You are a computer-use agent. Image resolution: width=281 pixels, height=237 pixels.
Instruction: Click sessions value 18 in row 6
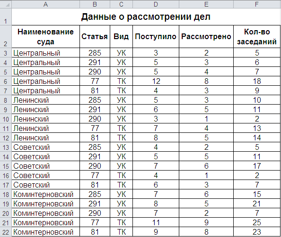click(257, 81)
